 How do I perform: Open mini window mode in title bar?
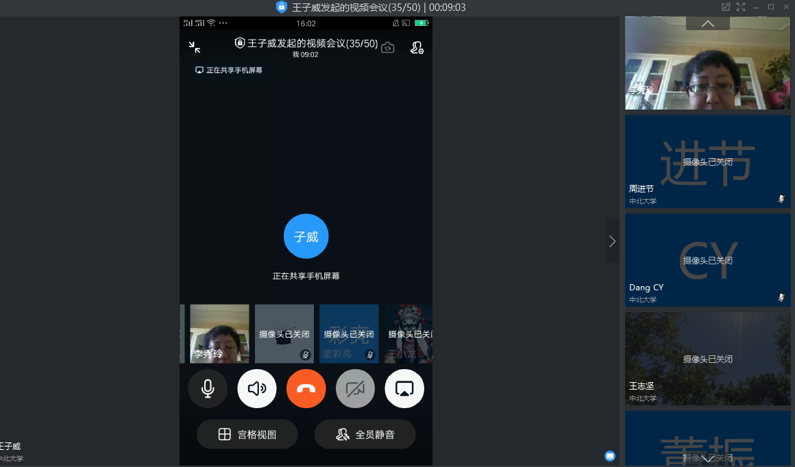pos(726,7)
